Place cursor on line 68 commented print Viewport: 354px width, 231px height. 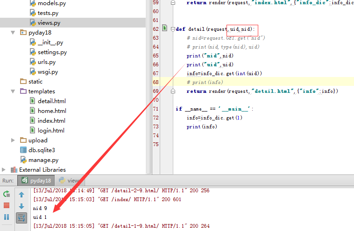(205, 83)
